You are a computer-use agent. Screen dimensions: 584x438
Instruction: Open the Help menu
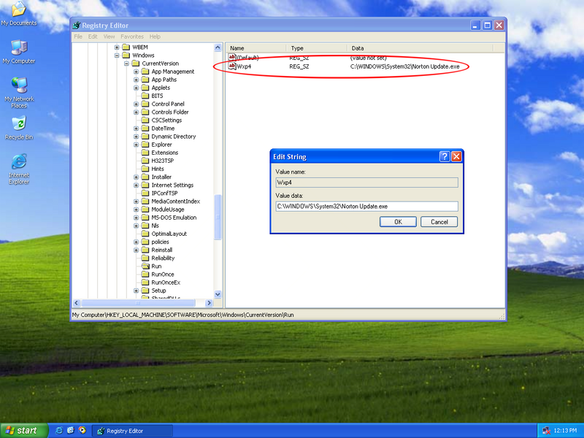click(155, 36)
